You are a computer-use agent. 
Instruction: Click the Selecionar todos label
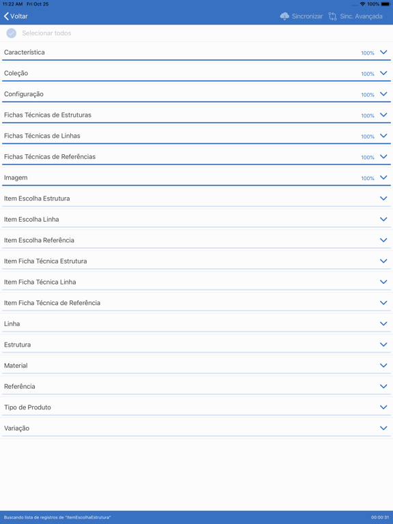46,33
